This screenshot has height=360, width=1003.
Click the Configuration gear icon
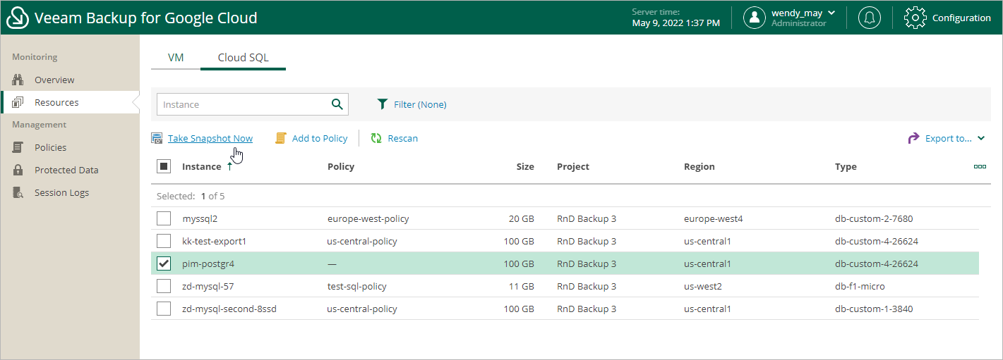[915, 18]
